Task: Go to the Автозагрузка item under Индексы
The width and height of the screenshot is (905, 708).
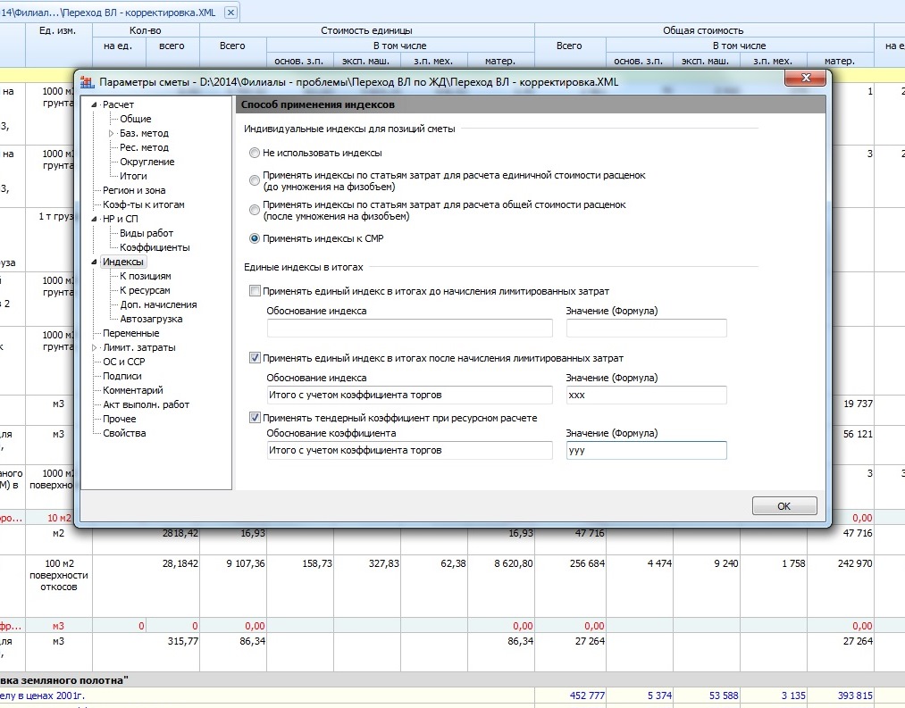Action: (x=151, y=319)
